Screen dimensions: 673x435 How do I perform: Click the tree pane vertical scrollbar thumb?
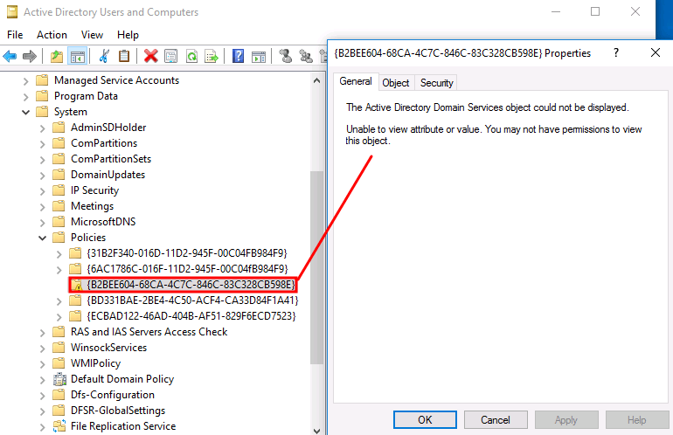pyautogui.click(x=316, y=267)
